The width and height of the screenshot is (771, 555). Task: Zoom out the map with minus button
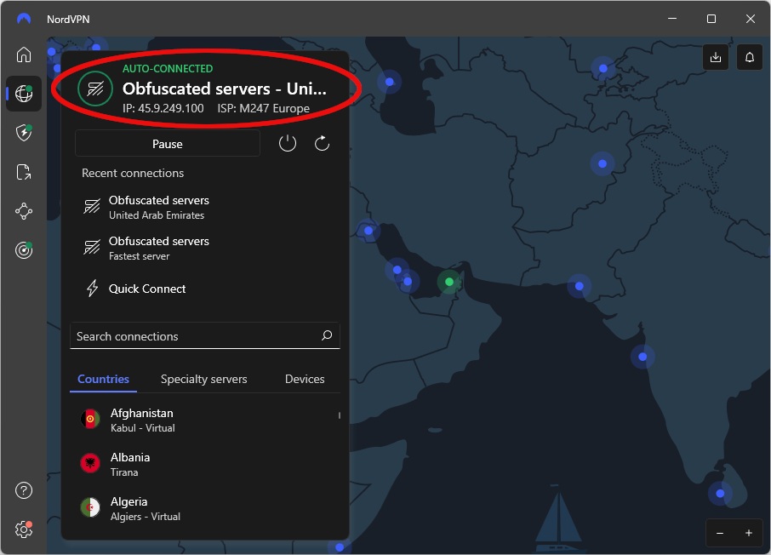pyautogui.click(x=720, y=534)
